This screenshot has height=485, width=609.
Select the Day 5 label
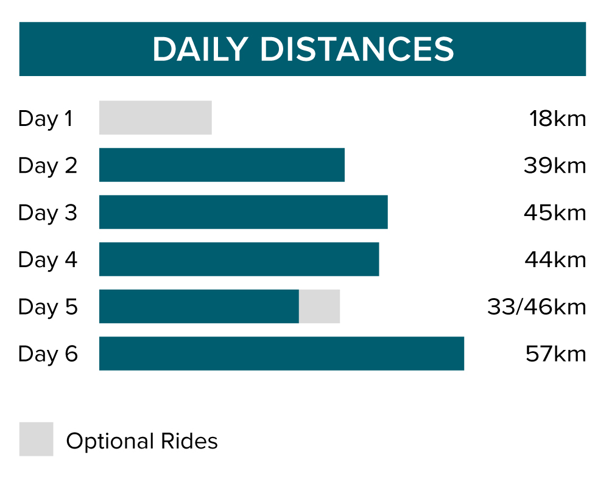(48, 307)
